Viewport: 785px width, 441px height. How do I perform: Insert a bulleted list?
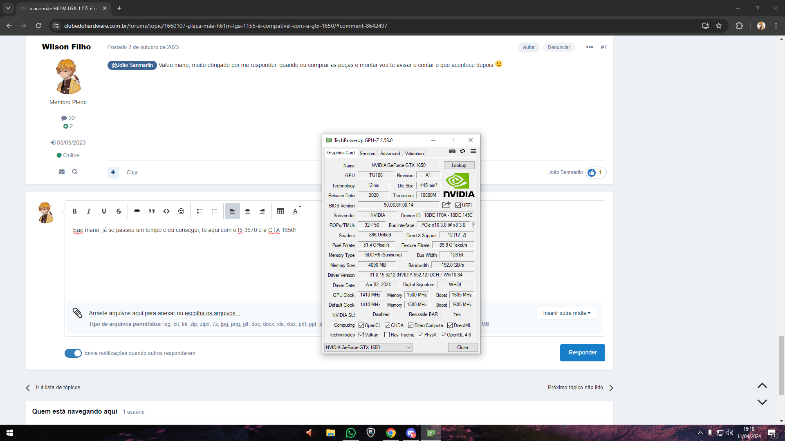200,211
